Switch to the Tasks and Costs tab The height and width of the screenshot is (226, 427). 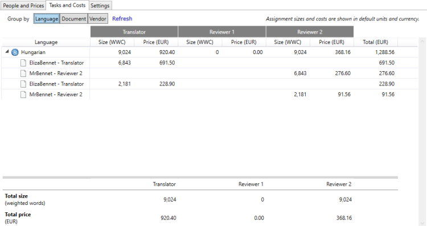[67, 5]
